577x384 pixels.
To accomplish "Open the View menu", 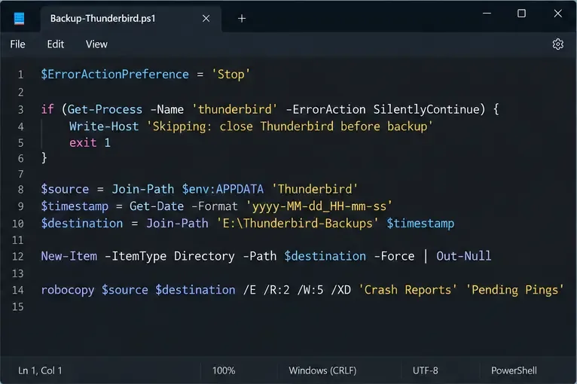I will click(x=96, y=44).
